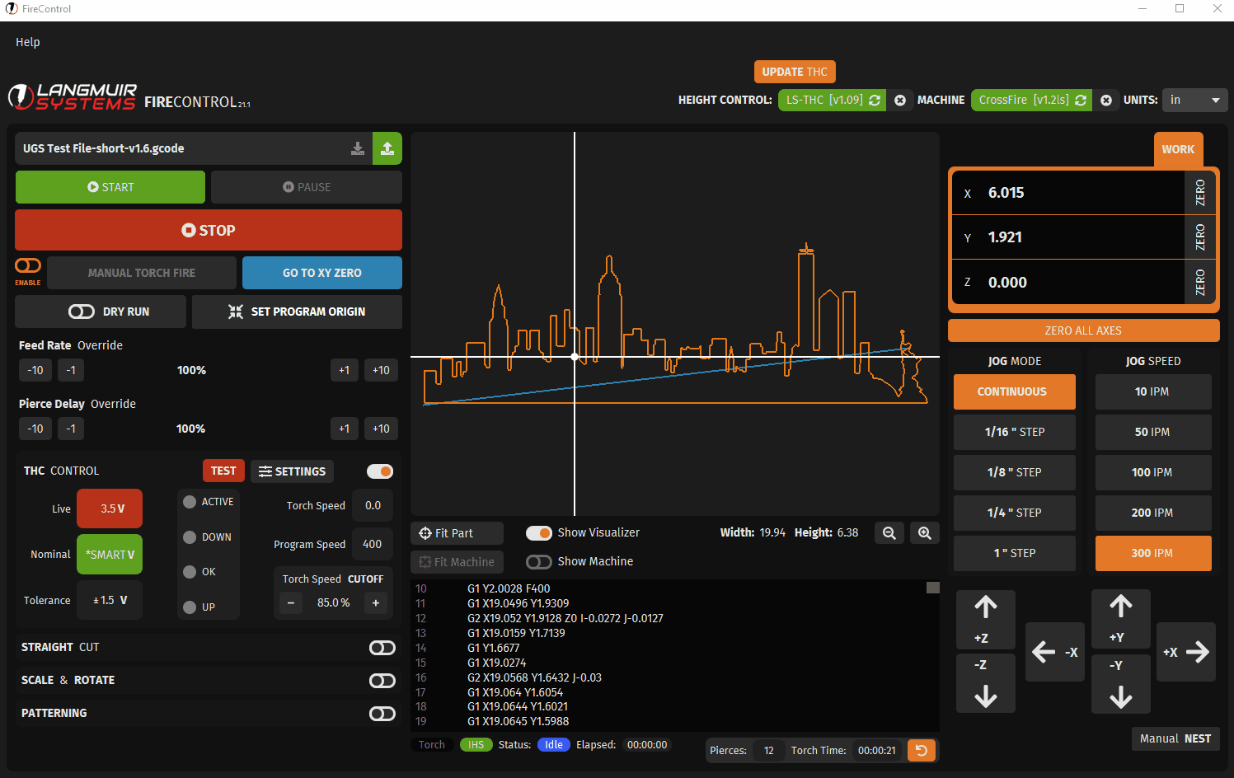This screenshot has width=1234, height=778.
Task: Enable Patterning toggle
Action: (x=382, y=714)
